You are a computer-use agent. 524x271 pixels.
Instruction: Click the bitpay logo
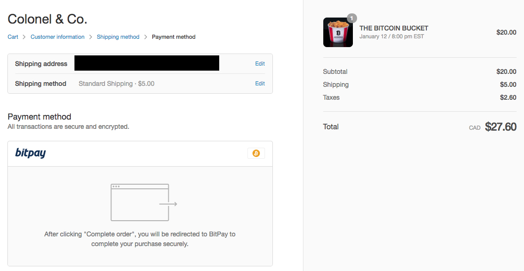(x=31, y=153)
